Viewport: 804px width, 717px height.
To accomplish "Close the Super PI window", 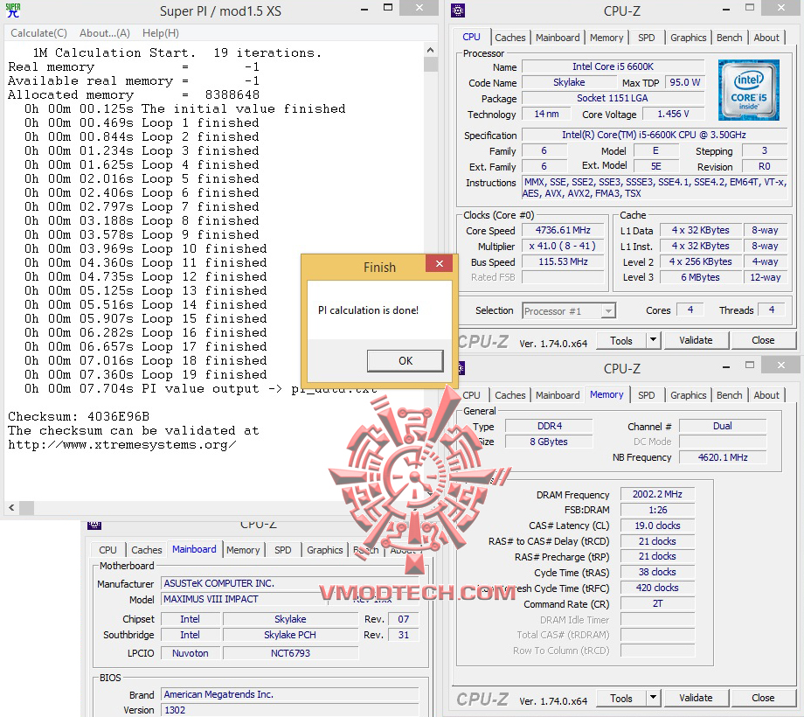I will (x=419, y=8).
